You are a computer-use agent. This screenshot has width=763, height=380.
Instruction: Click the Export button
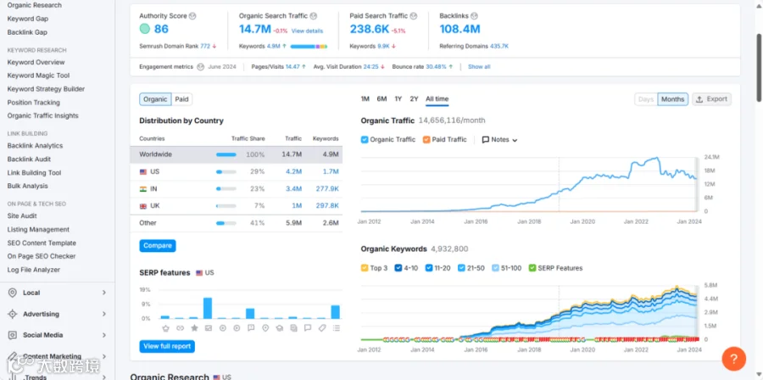tap(711, 99)
